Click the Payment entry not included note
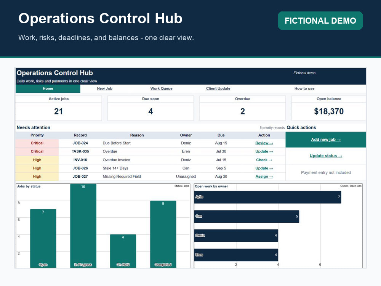The height and width of the screenshot is (286, 381). tap(326, 172)
